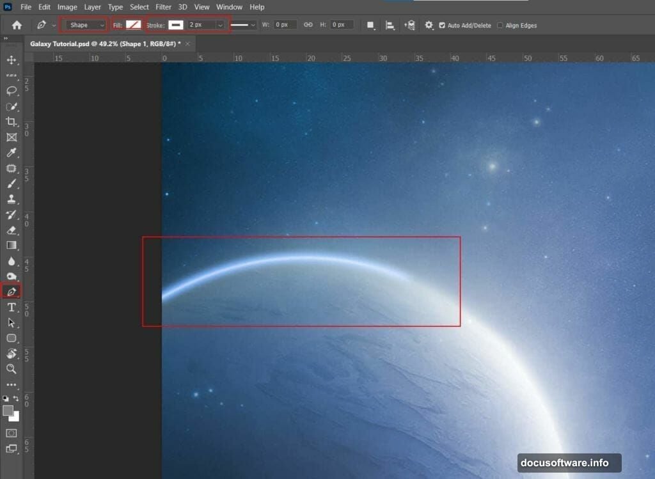This screenshot has width=655, height=479.
Task: Select the Zoom tool
Action: click(x=10, y=369)
